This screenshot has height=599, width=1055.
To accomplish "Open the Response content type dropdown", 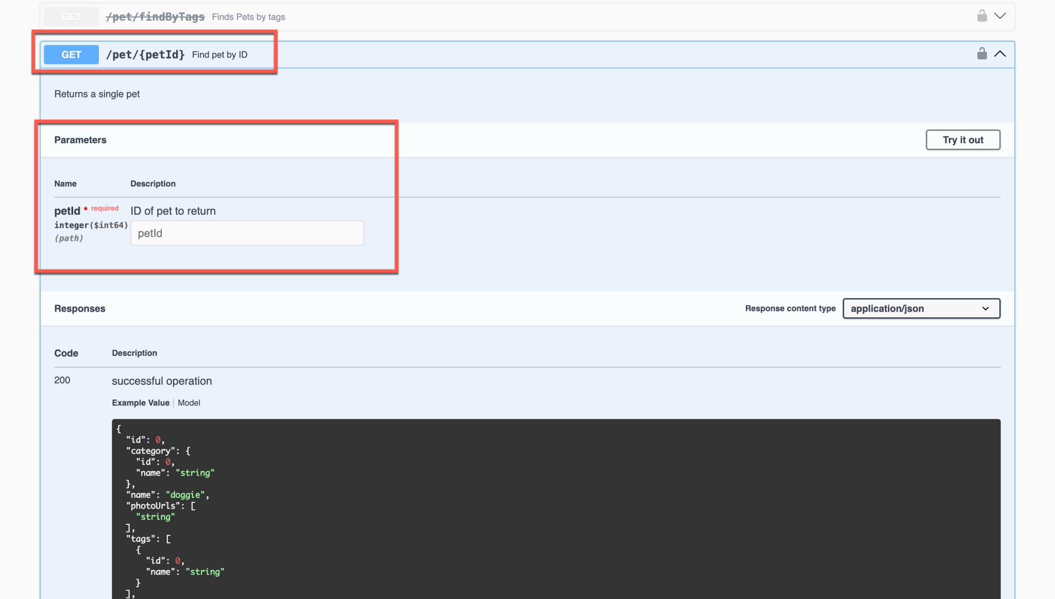I will [921, 308].
